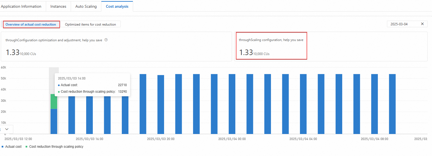Toggle the Actual cost legend item
The image size is (432, 156).
12,147
